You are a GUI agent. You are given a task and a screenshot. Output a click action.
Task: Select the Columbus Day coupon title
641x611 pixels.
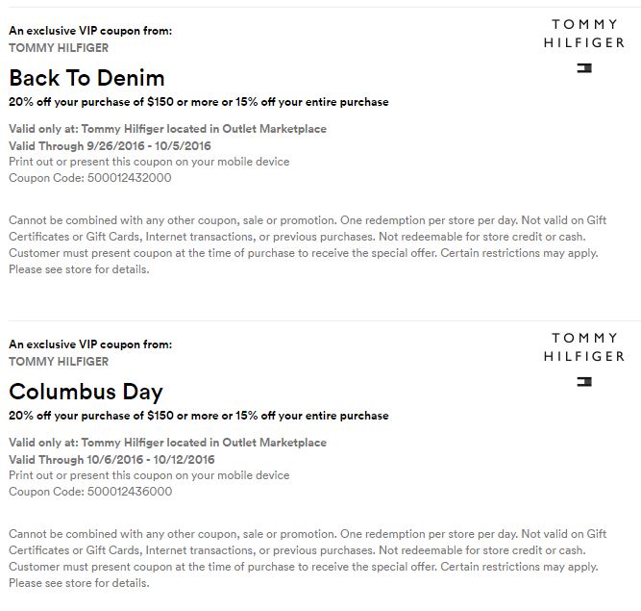coord(86,392)
